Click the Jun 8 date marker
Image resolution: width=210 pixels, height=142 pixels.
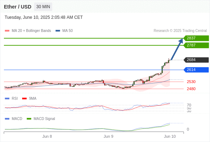pyautogui.click(x=47, y=136)
